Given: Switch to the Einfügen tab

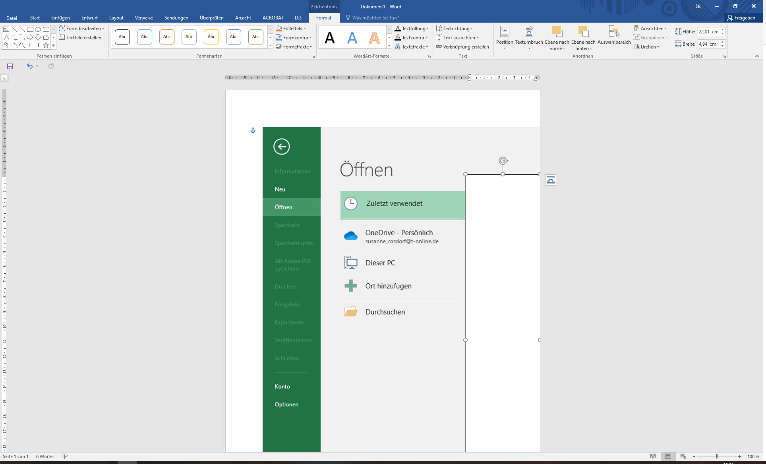Looking at the screenshot, I should [60, 18].
